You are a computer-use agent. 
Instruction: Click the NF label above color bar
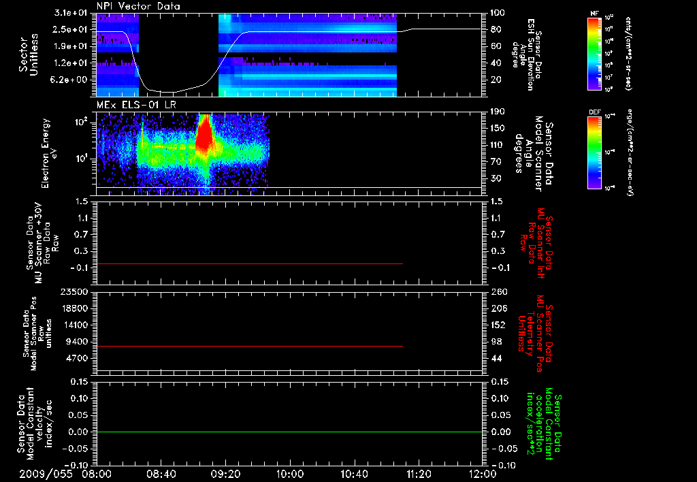[x=595, y=14]
